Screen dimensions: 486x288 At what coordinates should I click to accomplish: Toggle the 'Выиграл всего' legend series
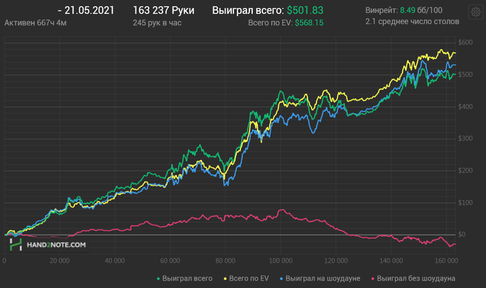point(185,278)
